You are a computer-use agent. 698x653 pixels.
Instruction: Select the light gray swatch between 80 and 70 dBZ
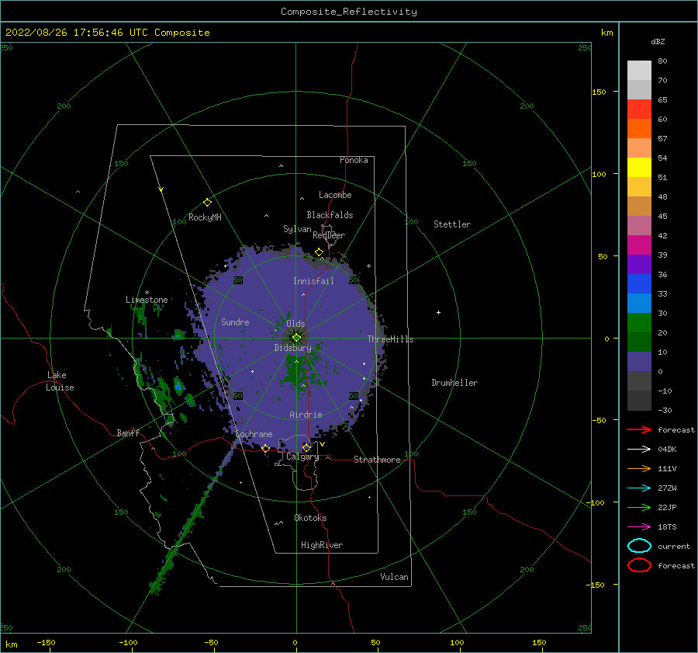639,70
